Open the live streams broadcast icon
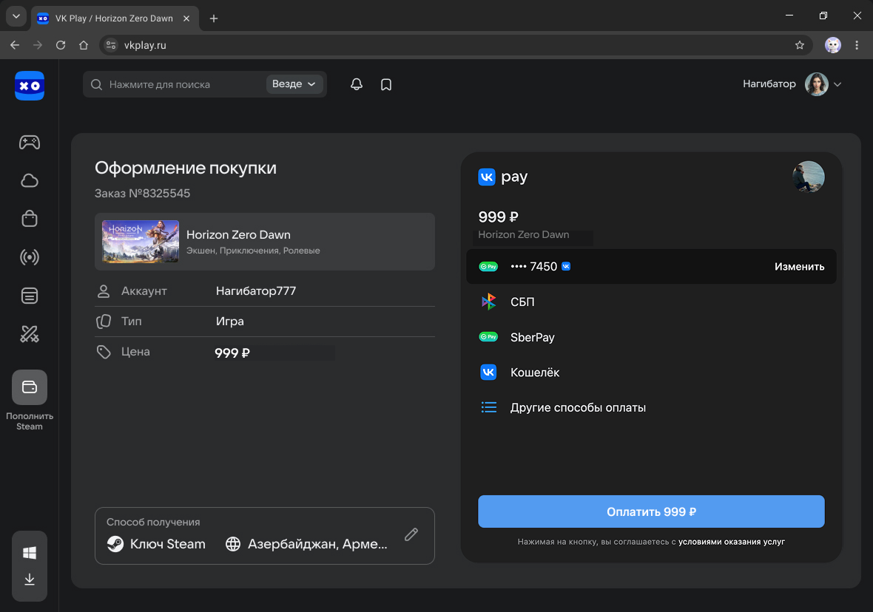Viewport: 873px width, 612px height. (30, 257)
